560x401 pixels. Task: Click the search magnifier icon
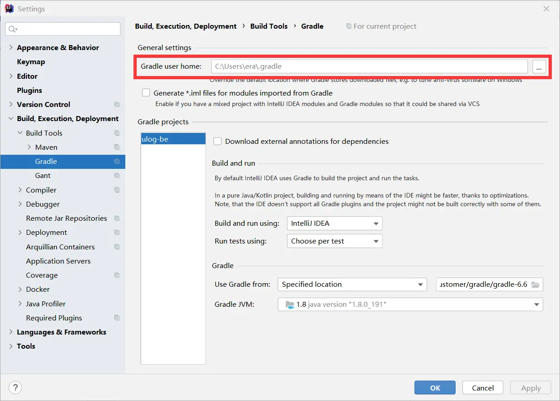[x=12, y=29]
